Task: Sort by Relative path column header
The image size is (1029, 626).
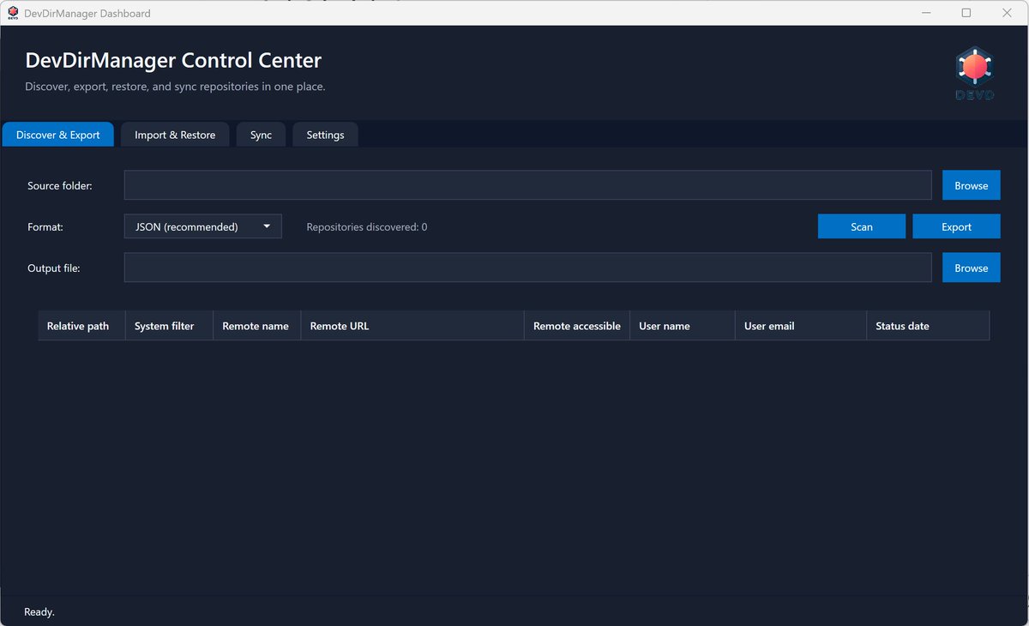Action: pos(81,326)
